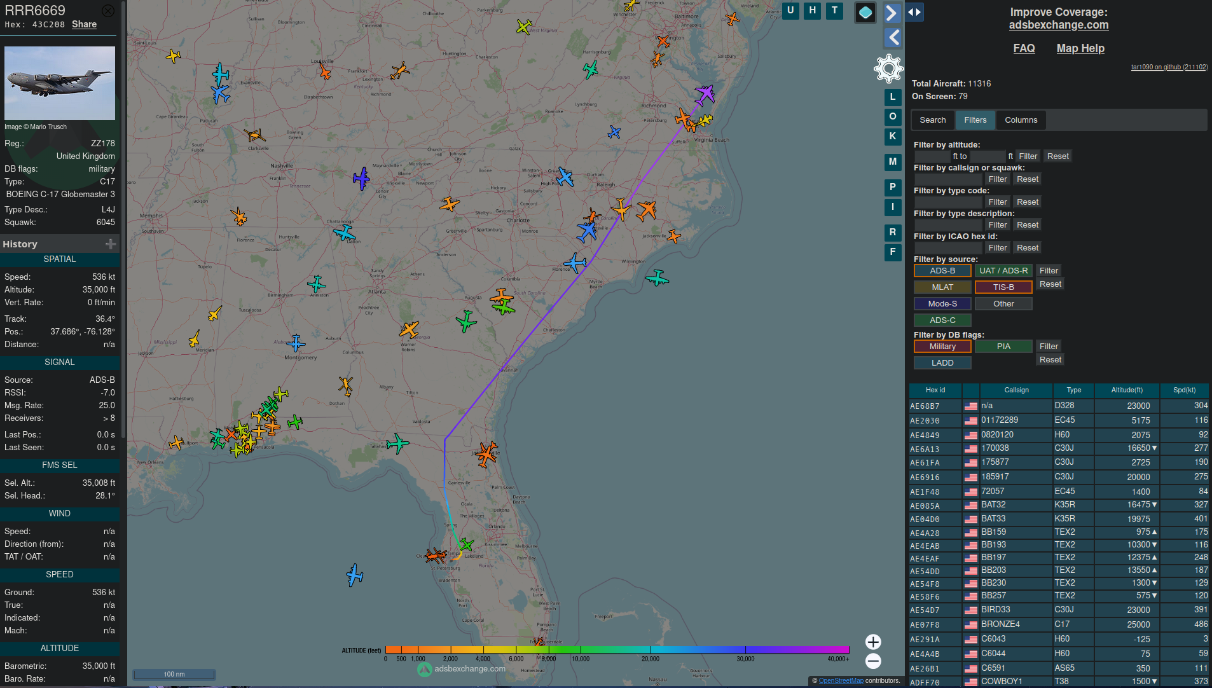The image size is (1212, 688).
Task: Click the minimum altitude input field
Action: (932, 156)
